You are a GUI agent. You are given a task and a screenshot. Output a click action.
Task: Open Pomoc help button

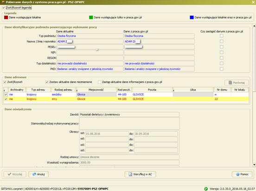pyautogui.click(x=242, y=174)
